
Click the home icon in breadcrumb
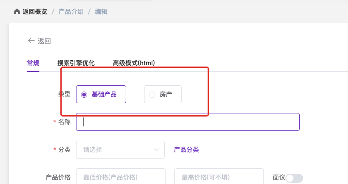point(17,11)
